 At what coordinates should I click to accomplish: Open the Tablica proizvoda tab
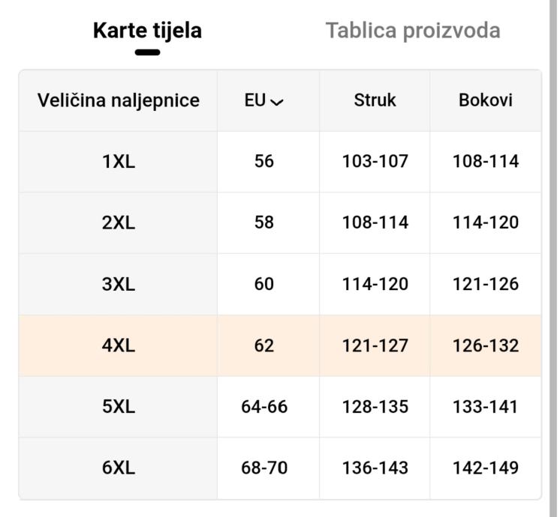tap(412, 31)
